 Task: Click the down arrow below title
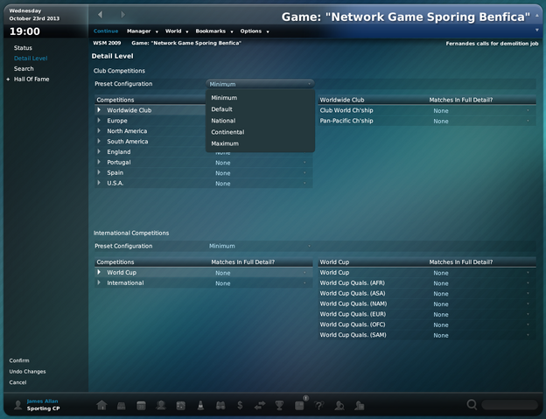tap(537, 31)
